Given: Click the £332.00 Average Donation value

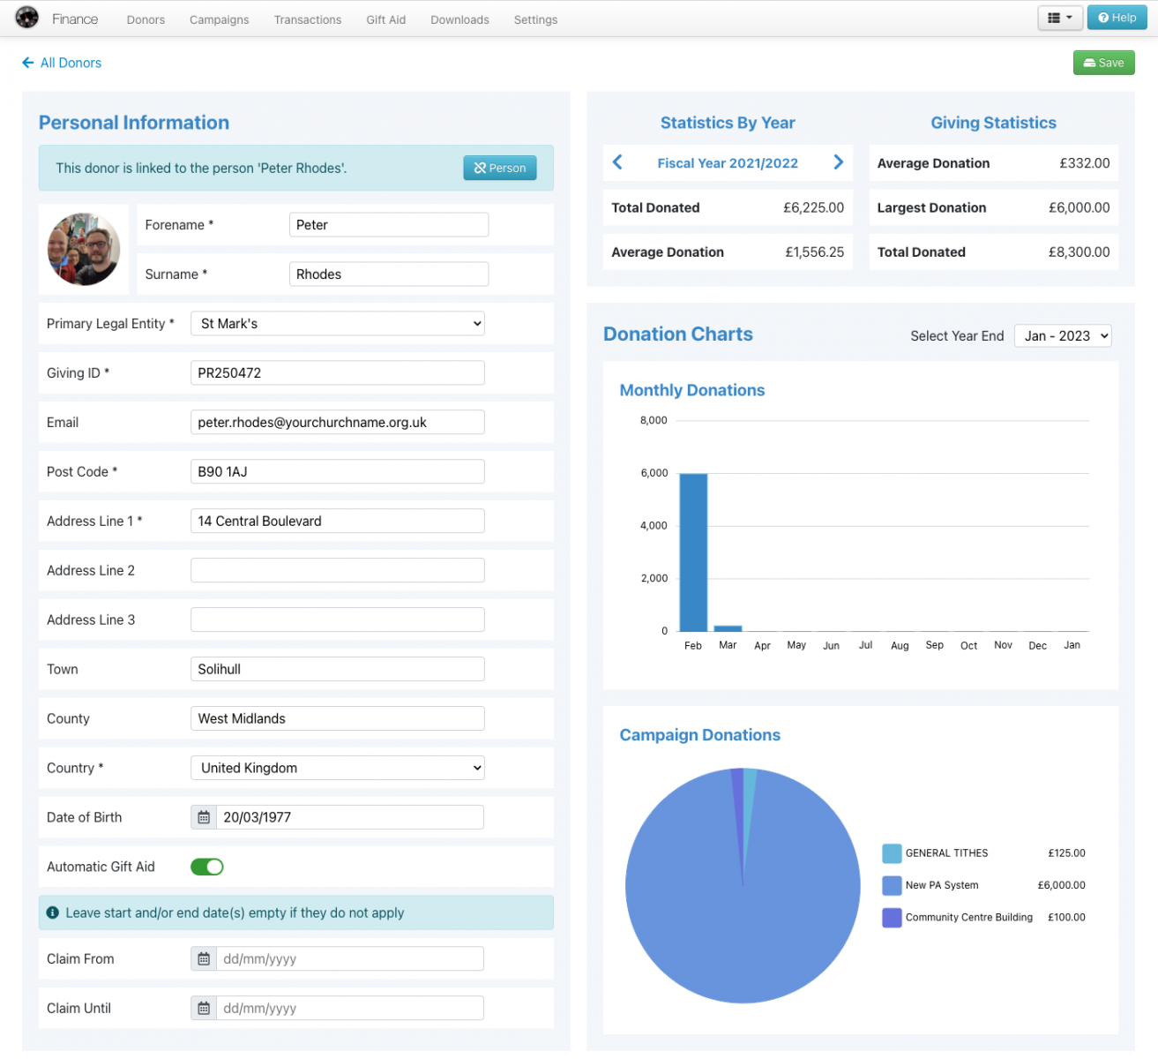Looking at the screenshot, I should 1085,163.
